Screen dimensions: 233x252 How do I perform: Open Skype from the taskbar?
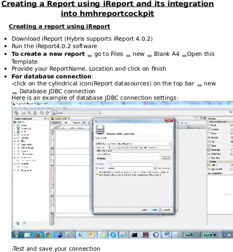pyautogui.click(x=113, y=235)
